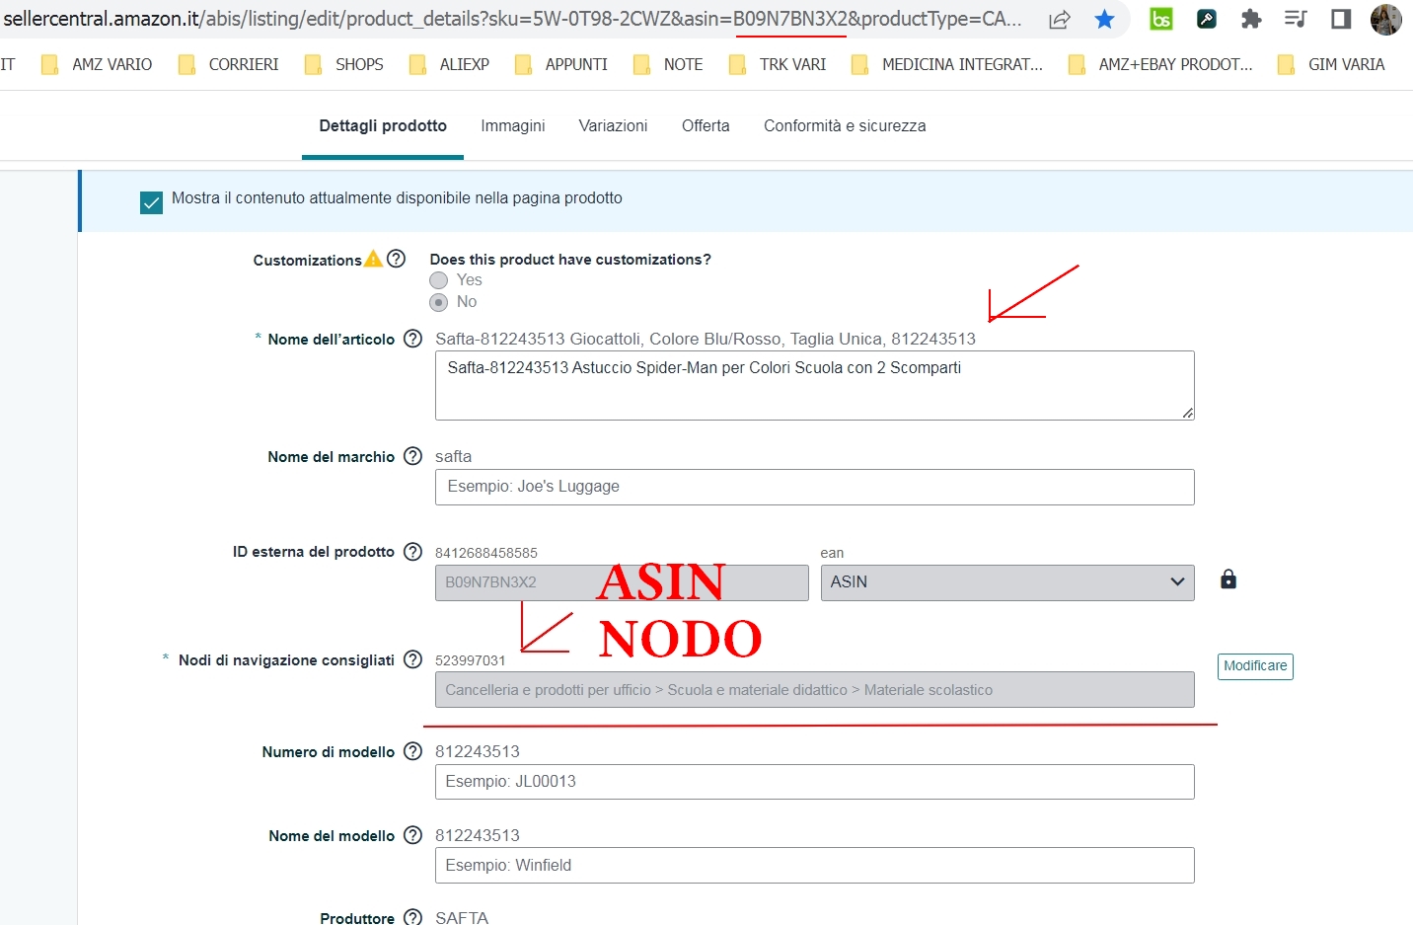Viewport: 1413px width, 925px height.
Task: Open help icon next to Customizations
Action: tap(397, 259)
